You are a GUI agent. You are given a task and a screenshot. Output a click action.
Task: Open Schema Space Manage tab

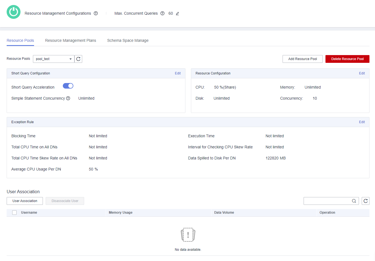(x=128, y=40)
